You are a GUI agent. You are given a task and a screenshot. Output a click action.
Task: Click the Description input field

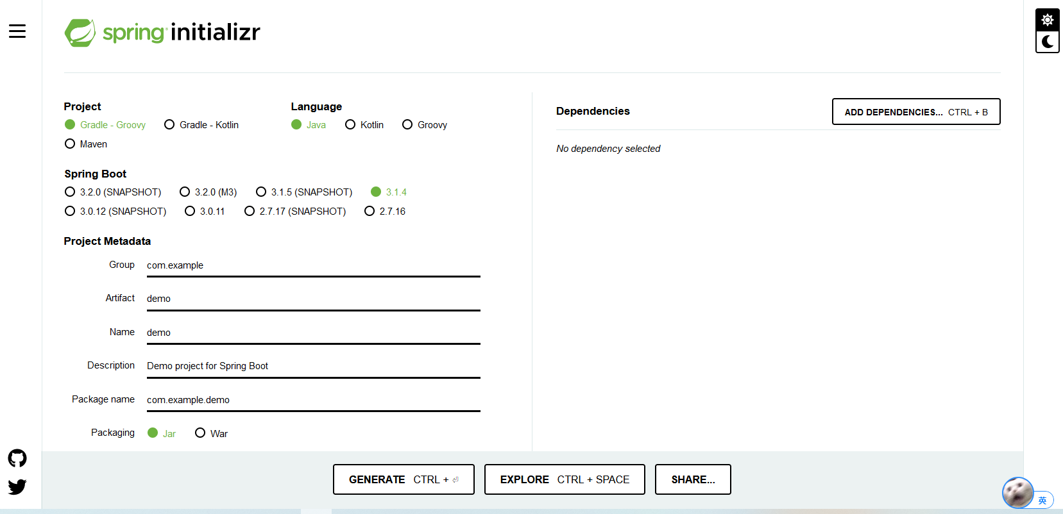[314, 366]
